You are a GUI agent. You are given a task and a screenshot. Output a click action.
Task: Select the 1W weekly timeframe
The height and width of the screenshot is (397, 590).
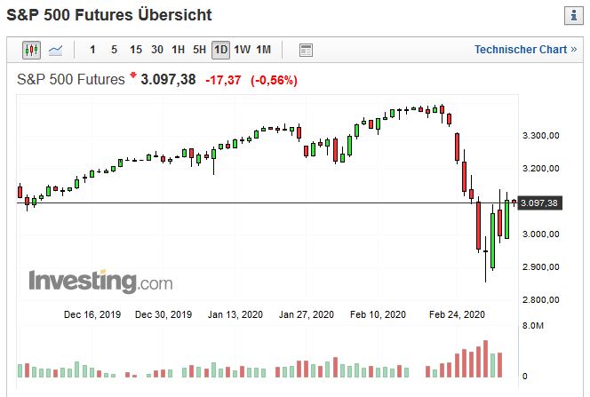click(243, 50)
